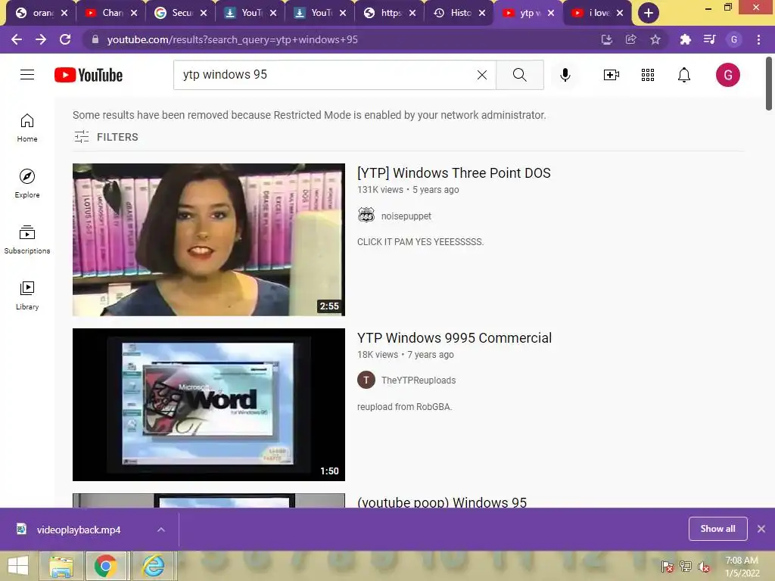This screenshot has width=775, height=581.
Task: Open the notifications bell
Action: (x=684, y=75)
